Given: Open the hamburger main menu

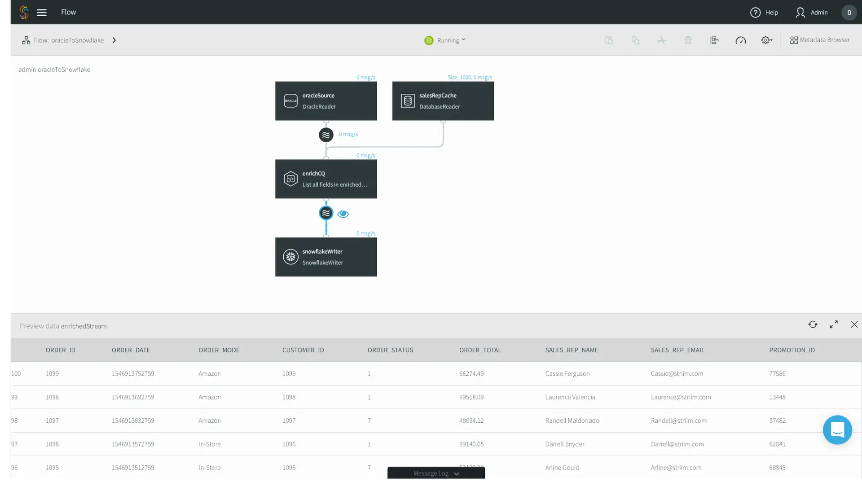Looking at the screenshot, I should (42, 13).
